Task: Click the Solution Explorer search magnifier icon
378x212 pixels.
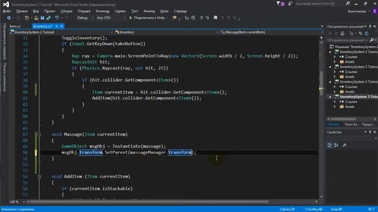Action: [372, 40]
